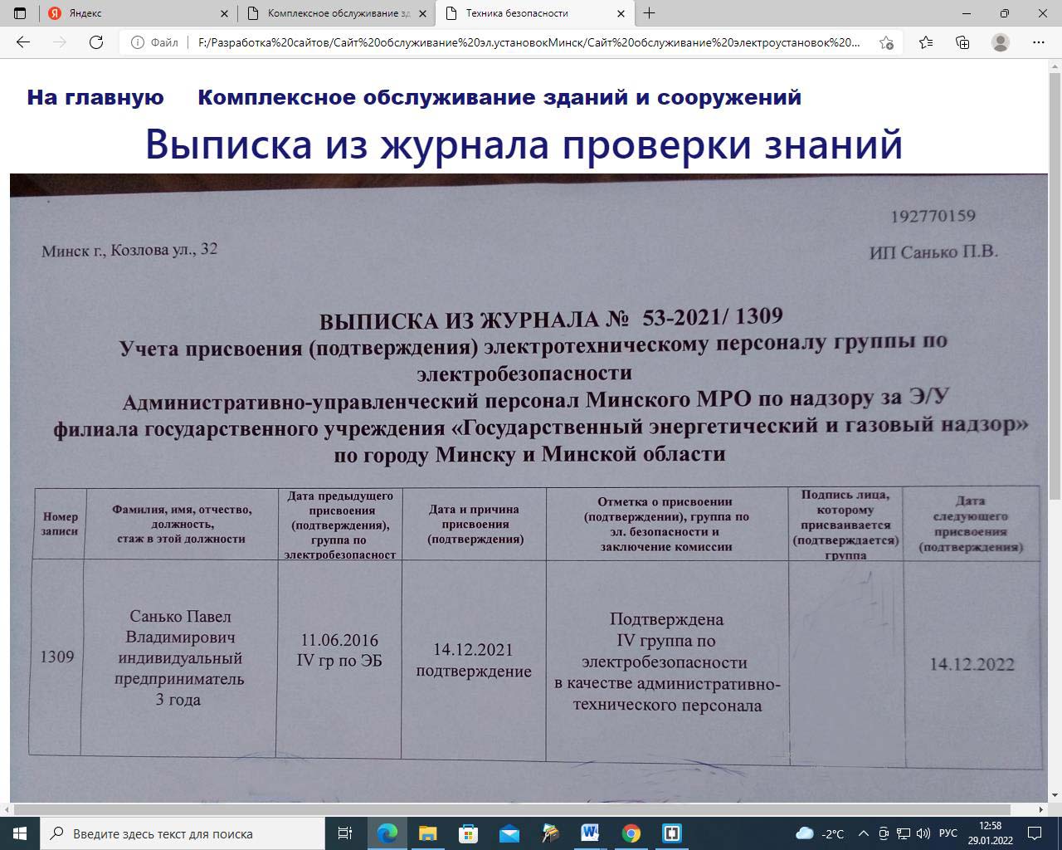Screen dimensions: 1062x850
Task: Open the Collections panel
Action: tap(962, 42)
